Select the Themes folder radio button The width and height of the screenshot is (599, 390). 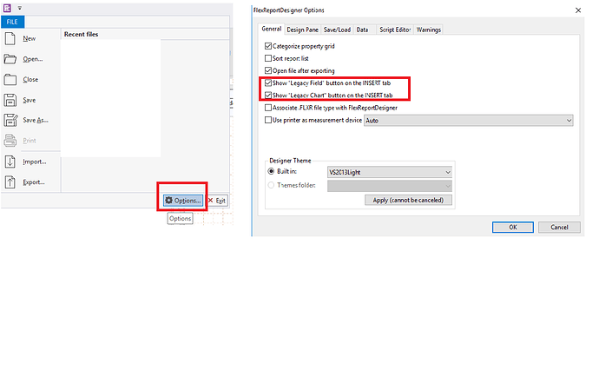[x=271, y=185]
